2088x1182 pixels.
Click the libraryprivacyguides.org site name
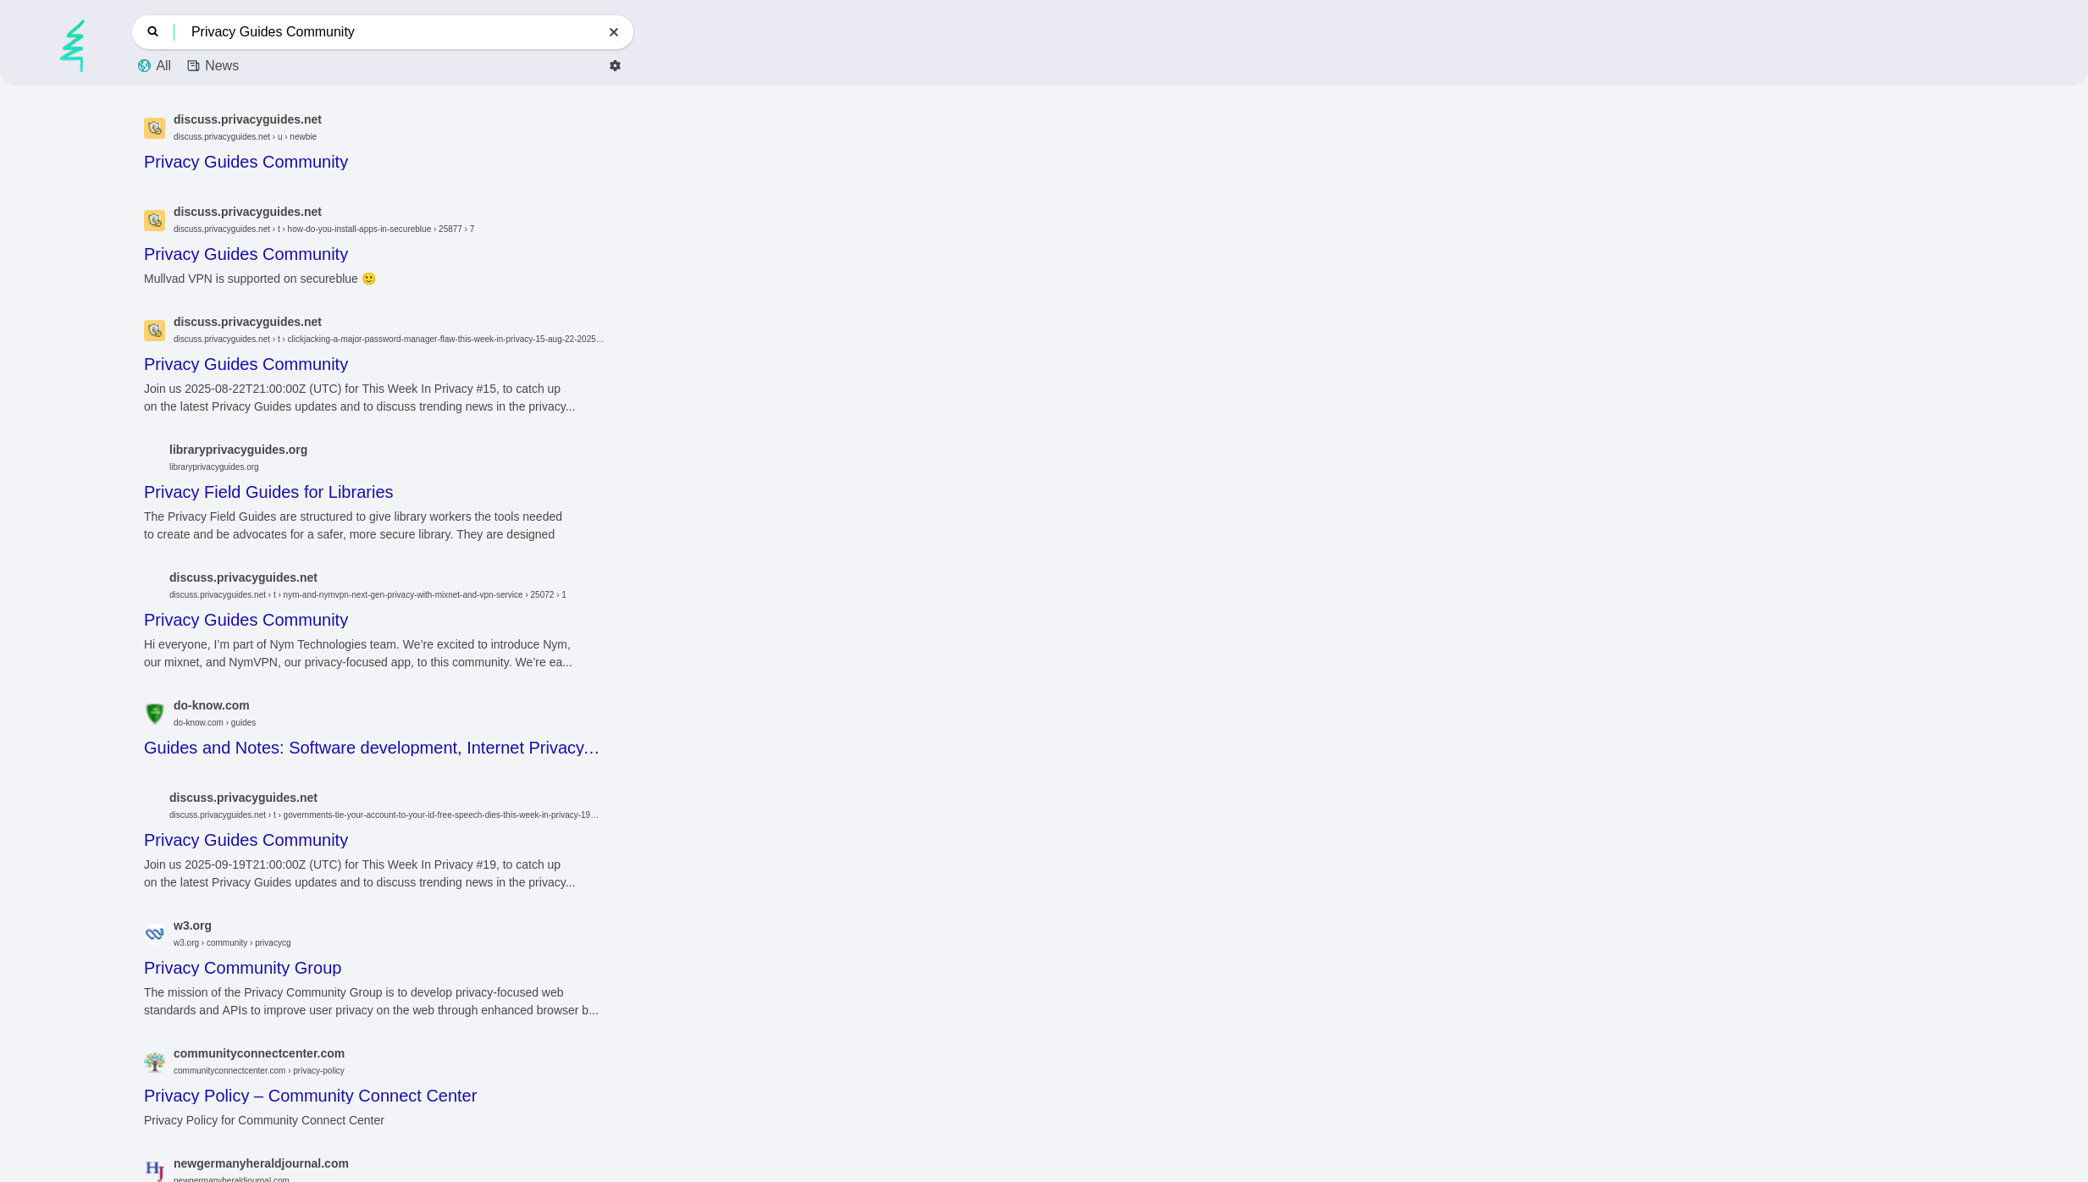238,450
